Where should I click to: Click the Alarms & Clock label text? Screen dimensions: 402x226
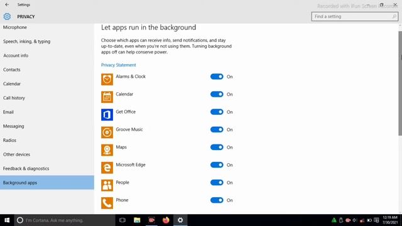click(131, 77)
